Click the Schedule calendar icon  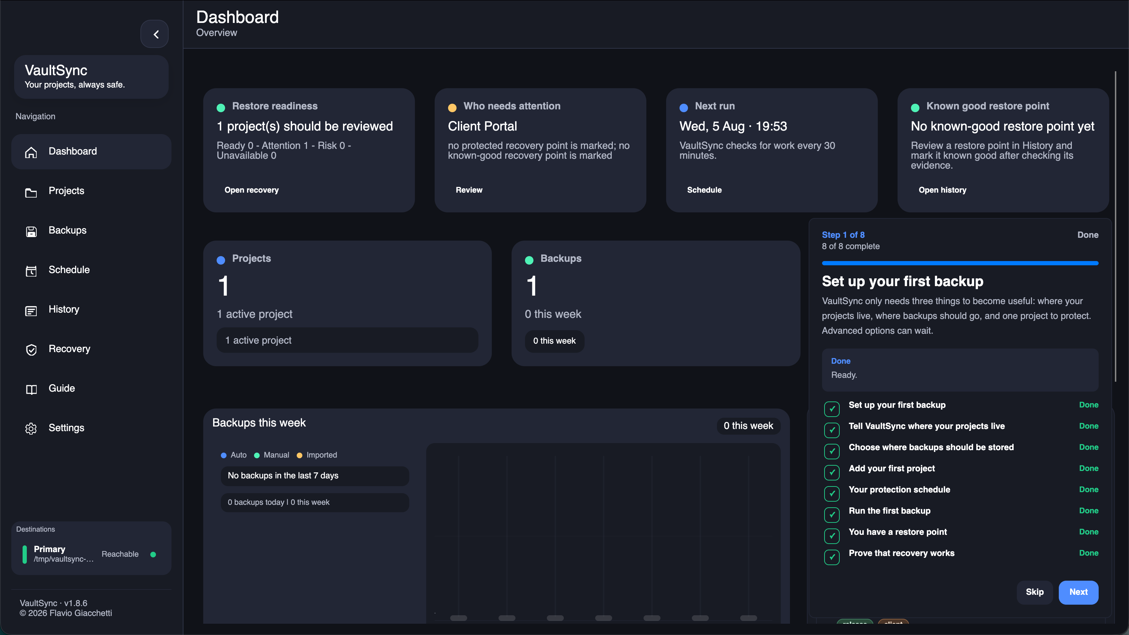(31, 271)
